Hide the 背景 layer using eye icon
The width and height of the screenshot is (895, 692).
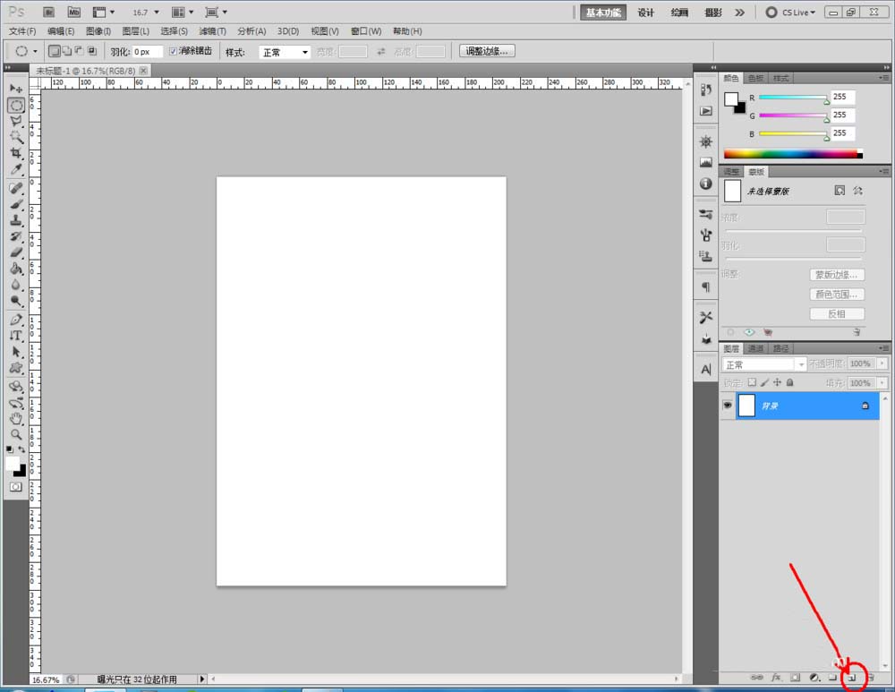click(x=727, y=406)
